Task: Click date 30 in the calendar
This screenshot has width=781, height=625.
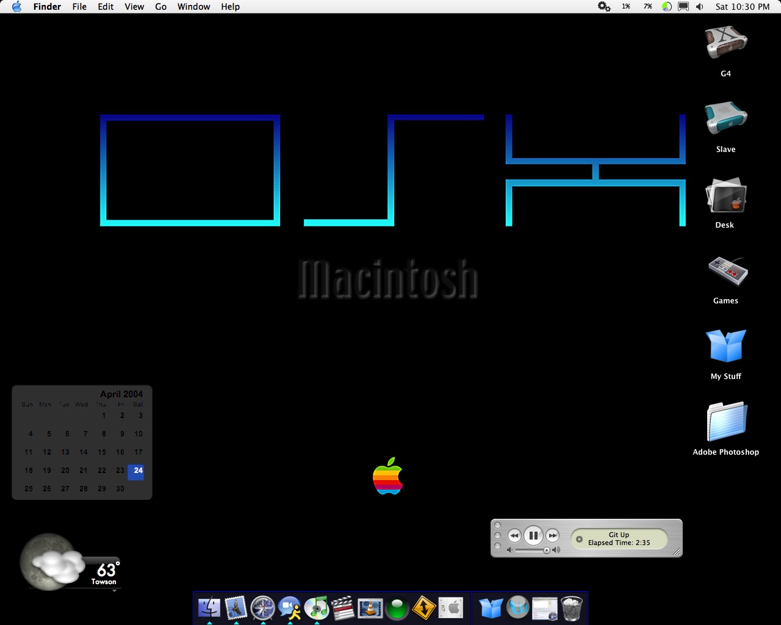Action: (x=120, y=489)
